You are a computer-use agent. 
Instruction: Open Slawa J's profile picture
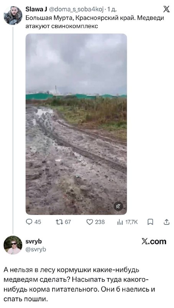pos(13,15)
